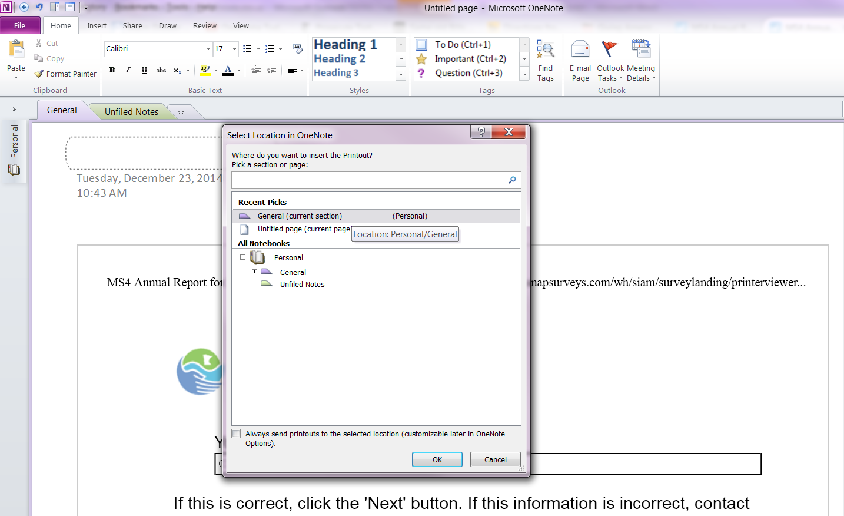This screenshot has height=516, width=844.
Task: Open the font size dropdown
Action: point(234,49)
